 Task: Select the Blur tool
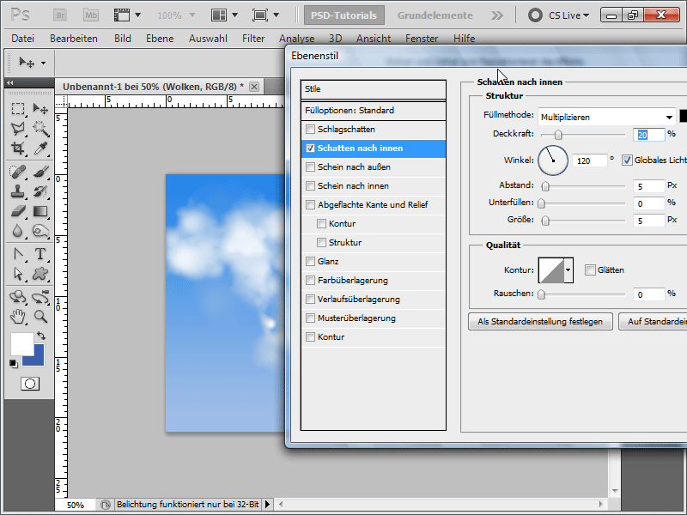[18, 231]
